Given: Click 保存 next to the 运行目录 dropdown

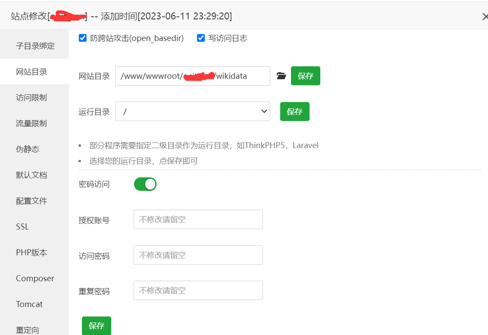Looking at the screenshot, I should coord(294,111).
